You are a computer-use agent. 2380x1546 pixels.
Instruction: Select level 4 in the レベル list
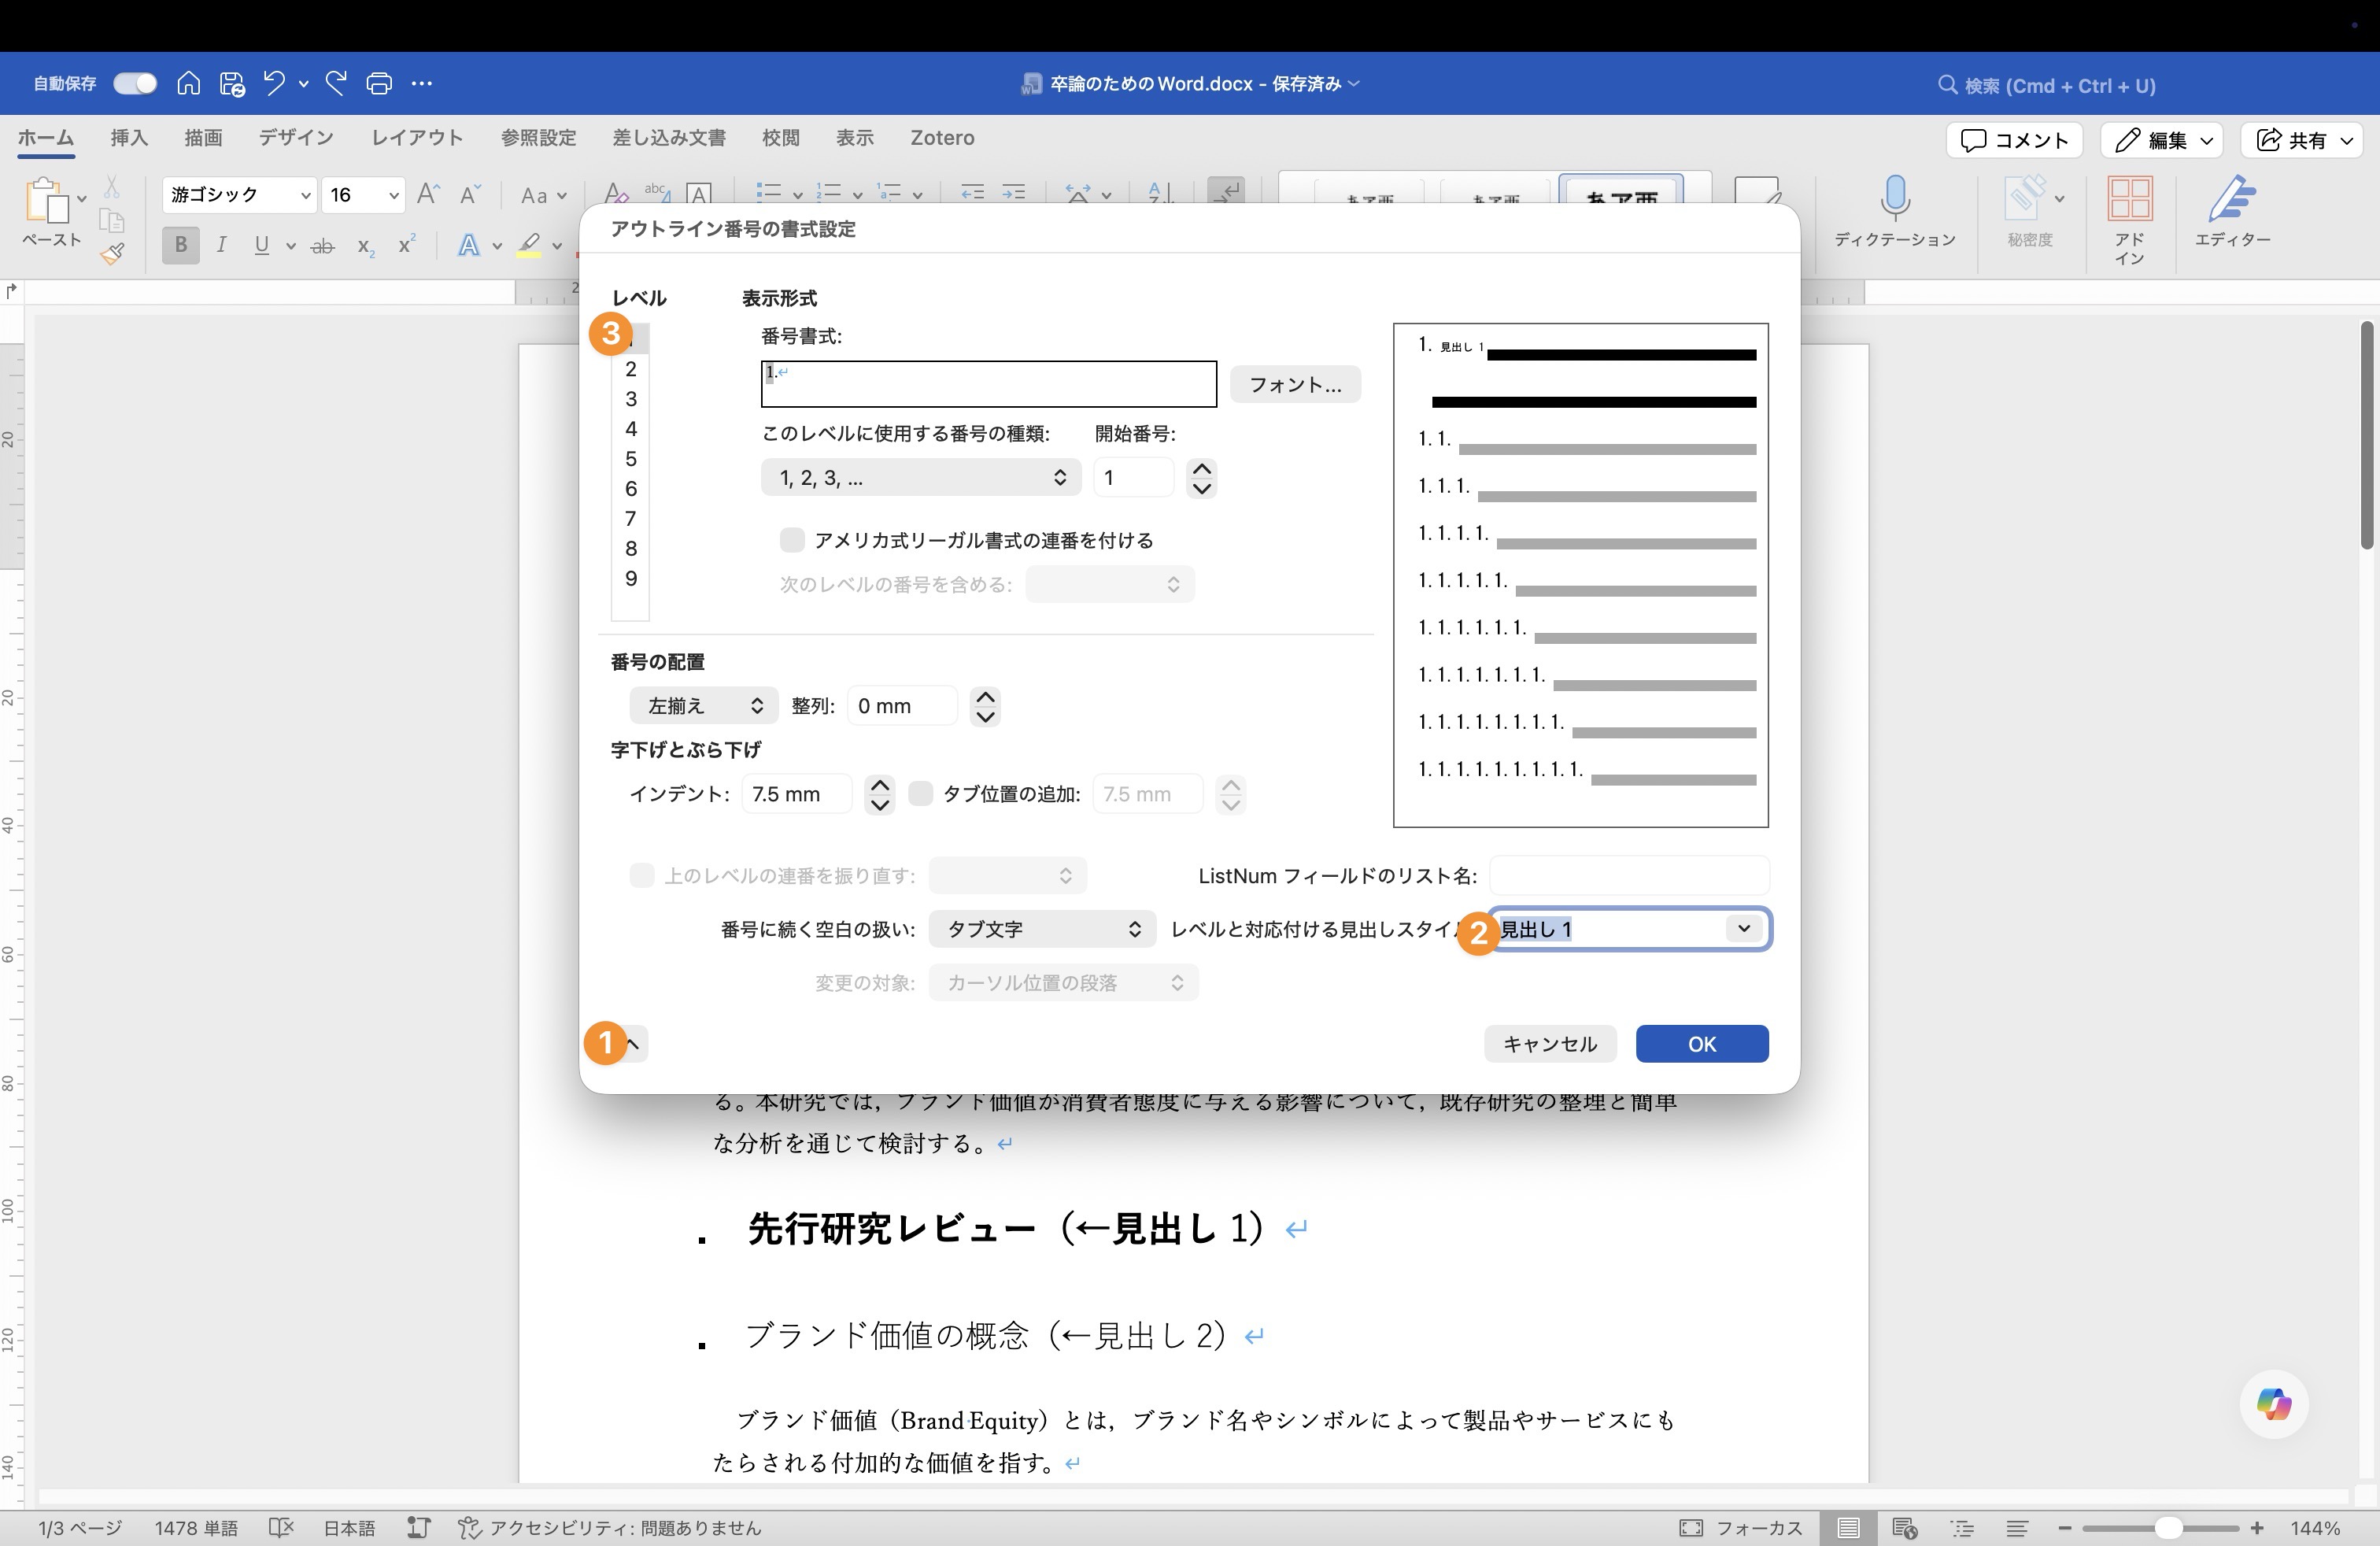coord(630,428)
